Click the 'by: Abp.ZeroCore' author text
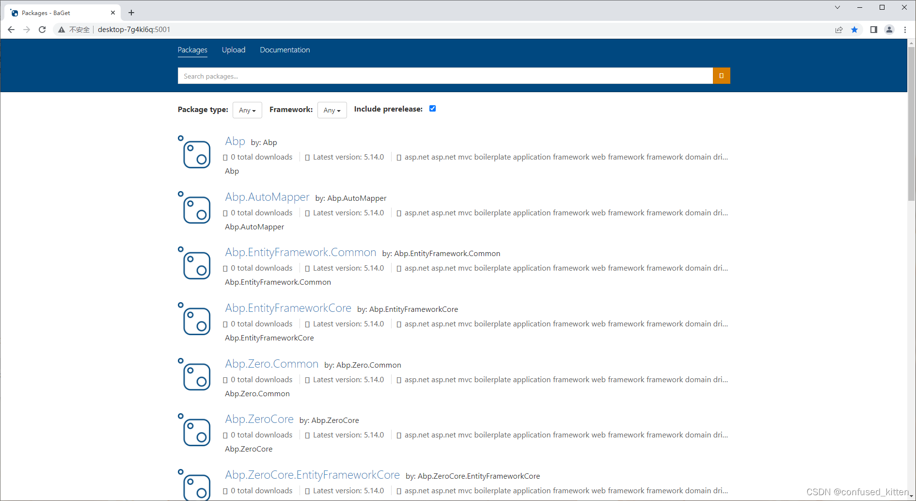 click(x=329, y=420)
